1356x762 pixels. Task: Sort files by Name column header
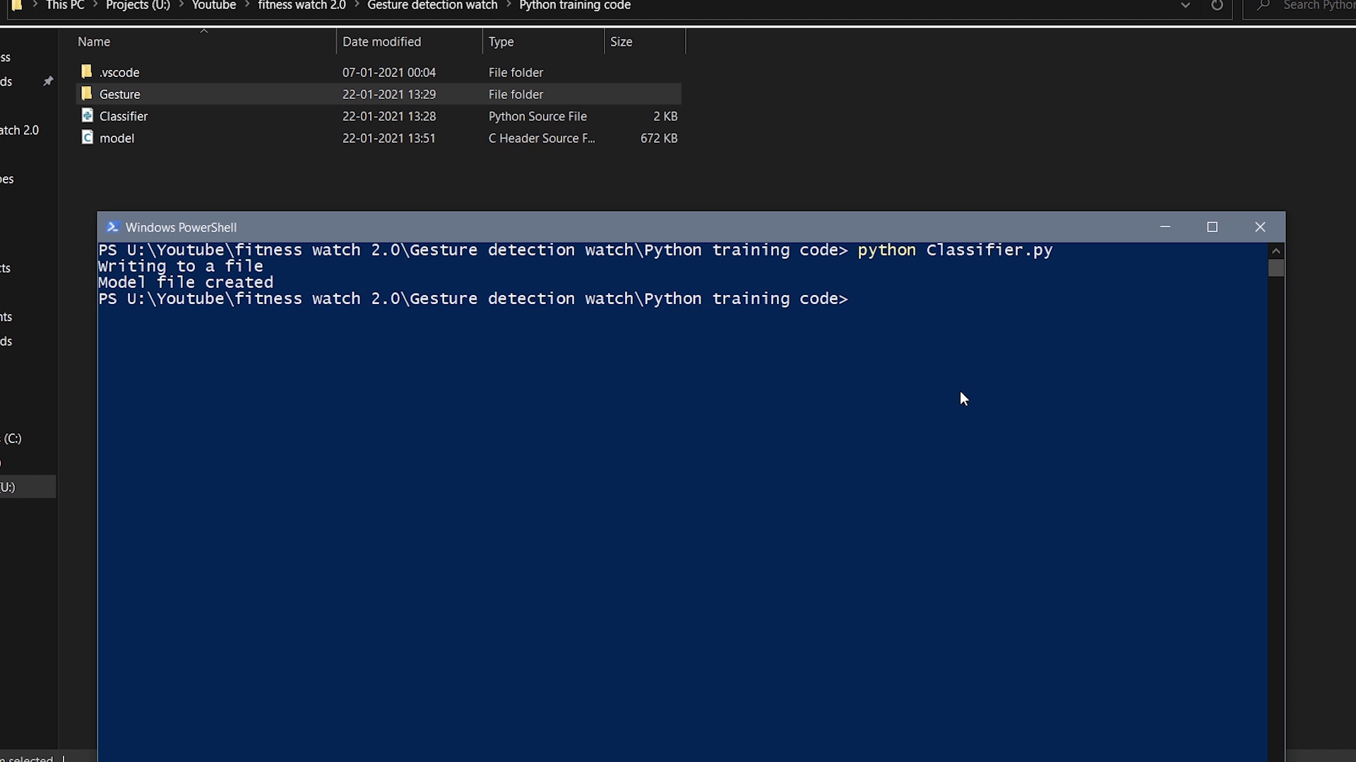(94, 42)
